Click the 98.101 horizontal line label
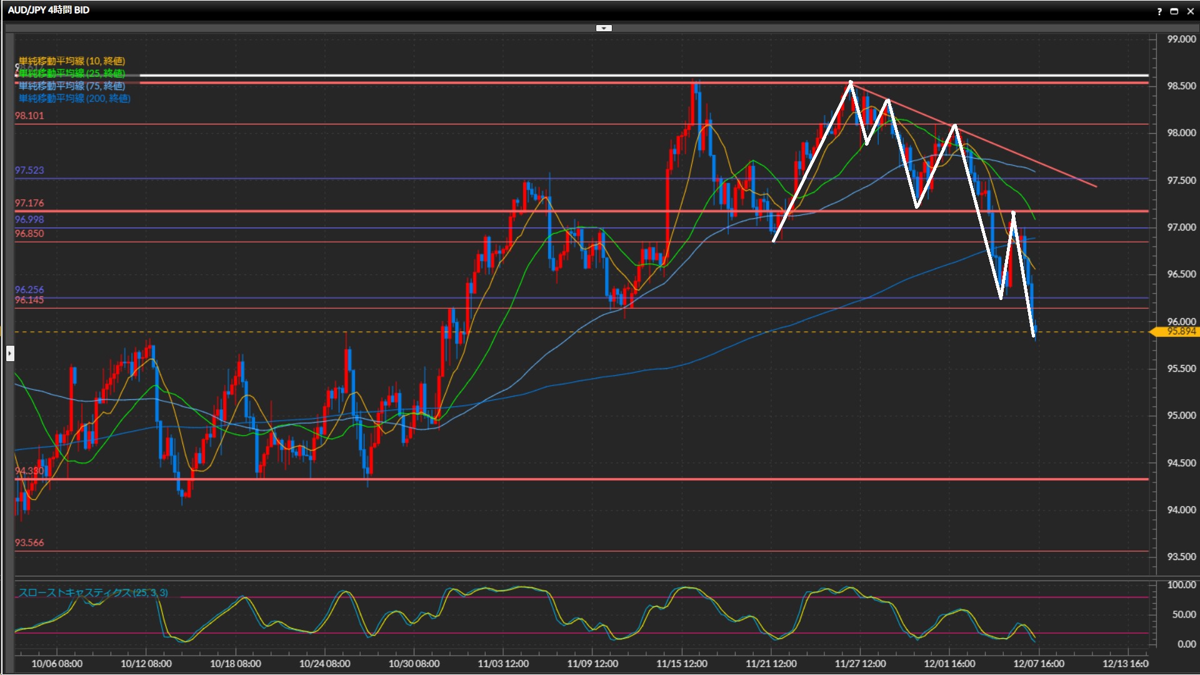Viewport: 1200px width, 675px height. 29,116
